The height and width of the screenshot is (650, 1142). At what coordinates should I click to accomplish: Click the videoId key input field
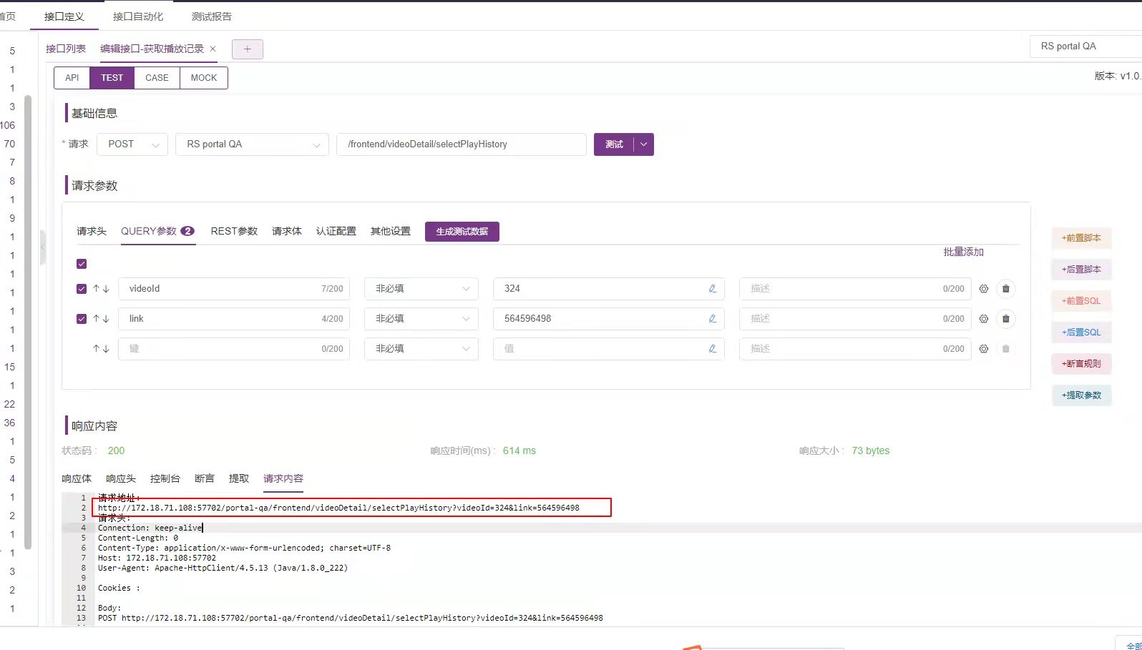(234, 289)
